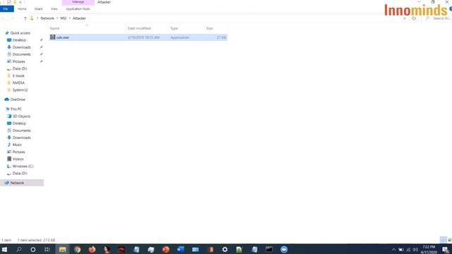This screenshot has width=452, height=254.
Task: Select the Manage contextual tab
Action: click(78, 2)
